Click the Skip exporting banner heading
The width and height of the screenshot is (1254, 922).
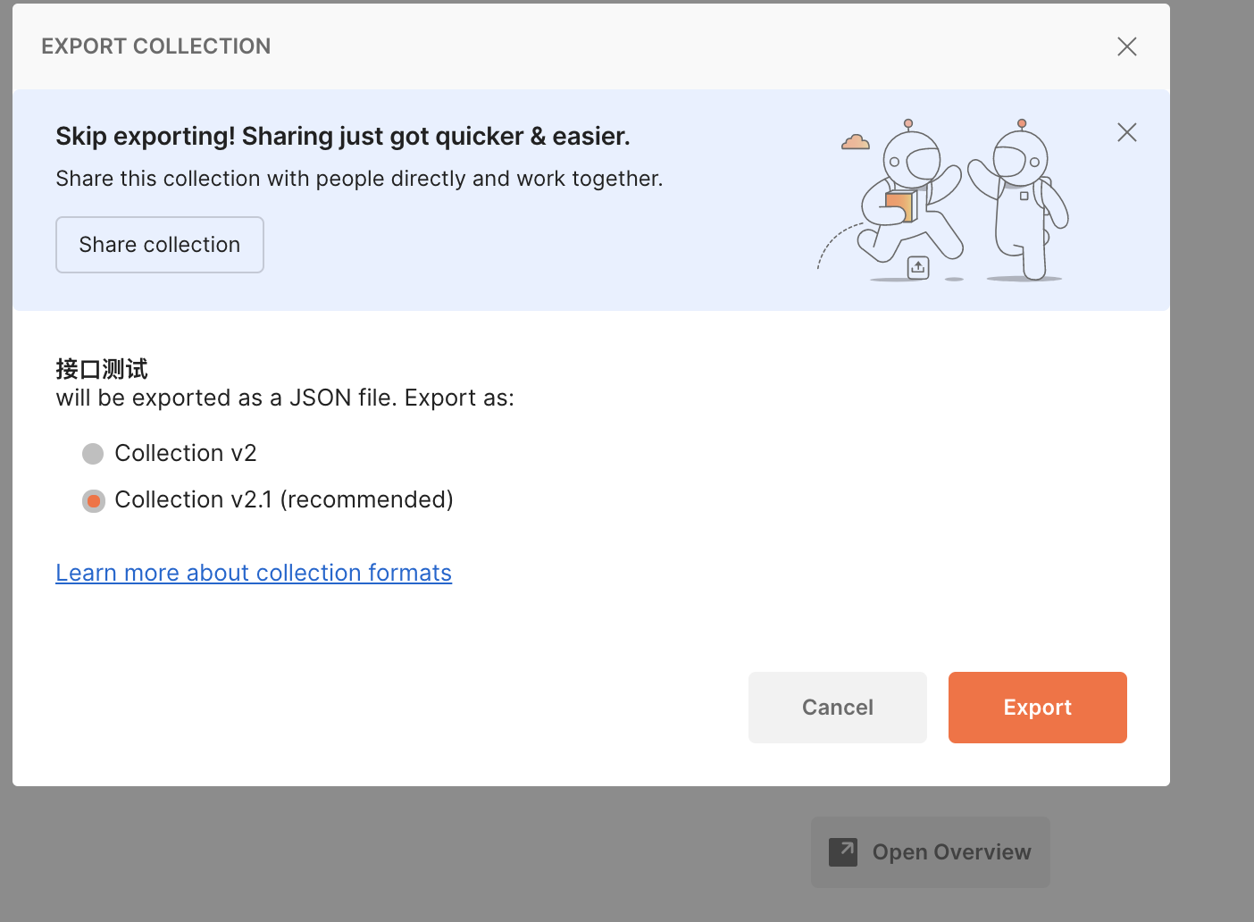(343, 137)
